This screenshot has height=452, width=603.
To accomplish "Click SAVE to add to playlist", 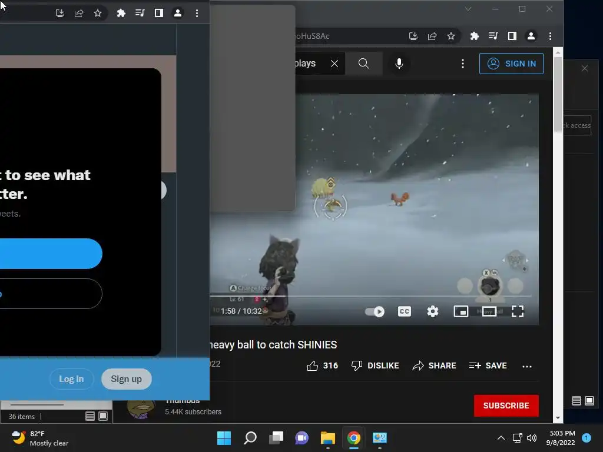I will click(x=488, y=365).
